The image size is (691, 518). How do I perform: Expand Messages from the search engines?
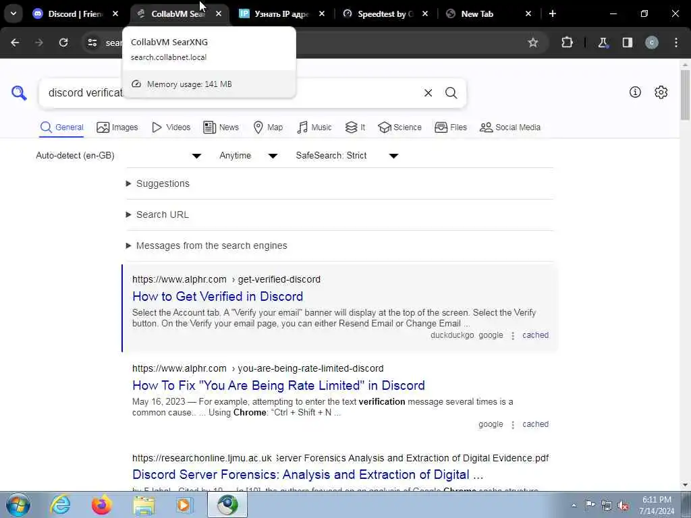(211, 246)
